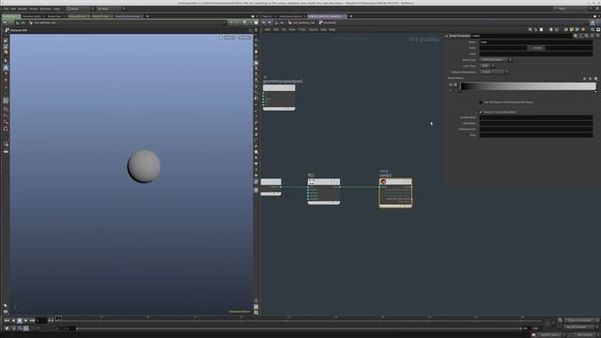Play the timeline in reverse
The height and width of the screenshot is (338, 601).
[13, 320]
